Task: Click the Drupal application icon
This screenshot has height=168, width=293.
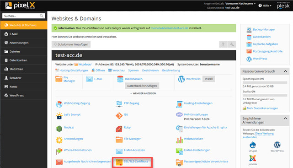Action: point(253,145)
